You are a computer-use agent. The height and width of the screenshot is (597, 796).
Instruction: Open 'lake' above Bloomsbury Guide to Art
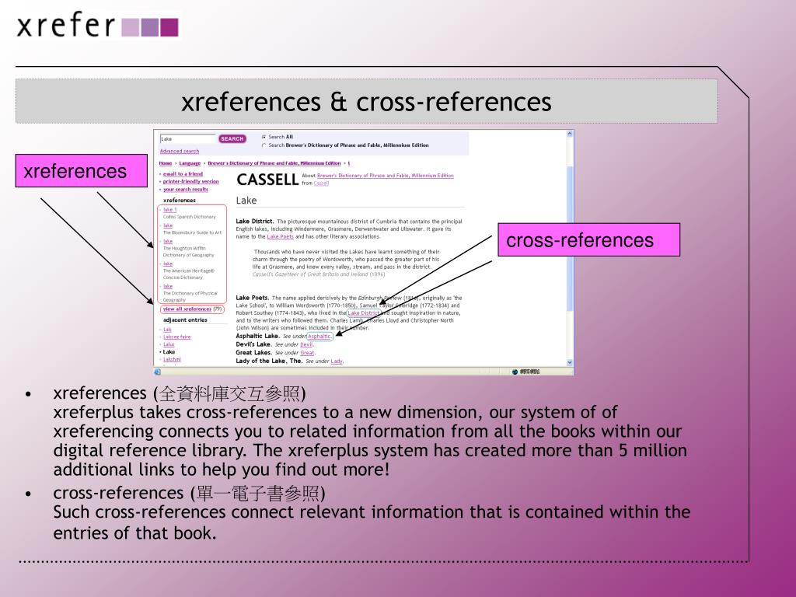[x=168, y=225]
